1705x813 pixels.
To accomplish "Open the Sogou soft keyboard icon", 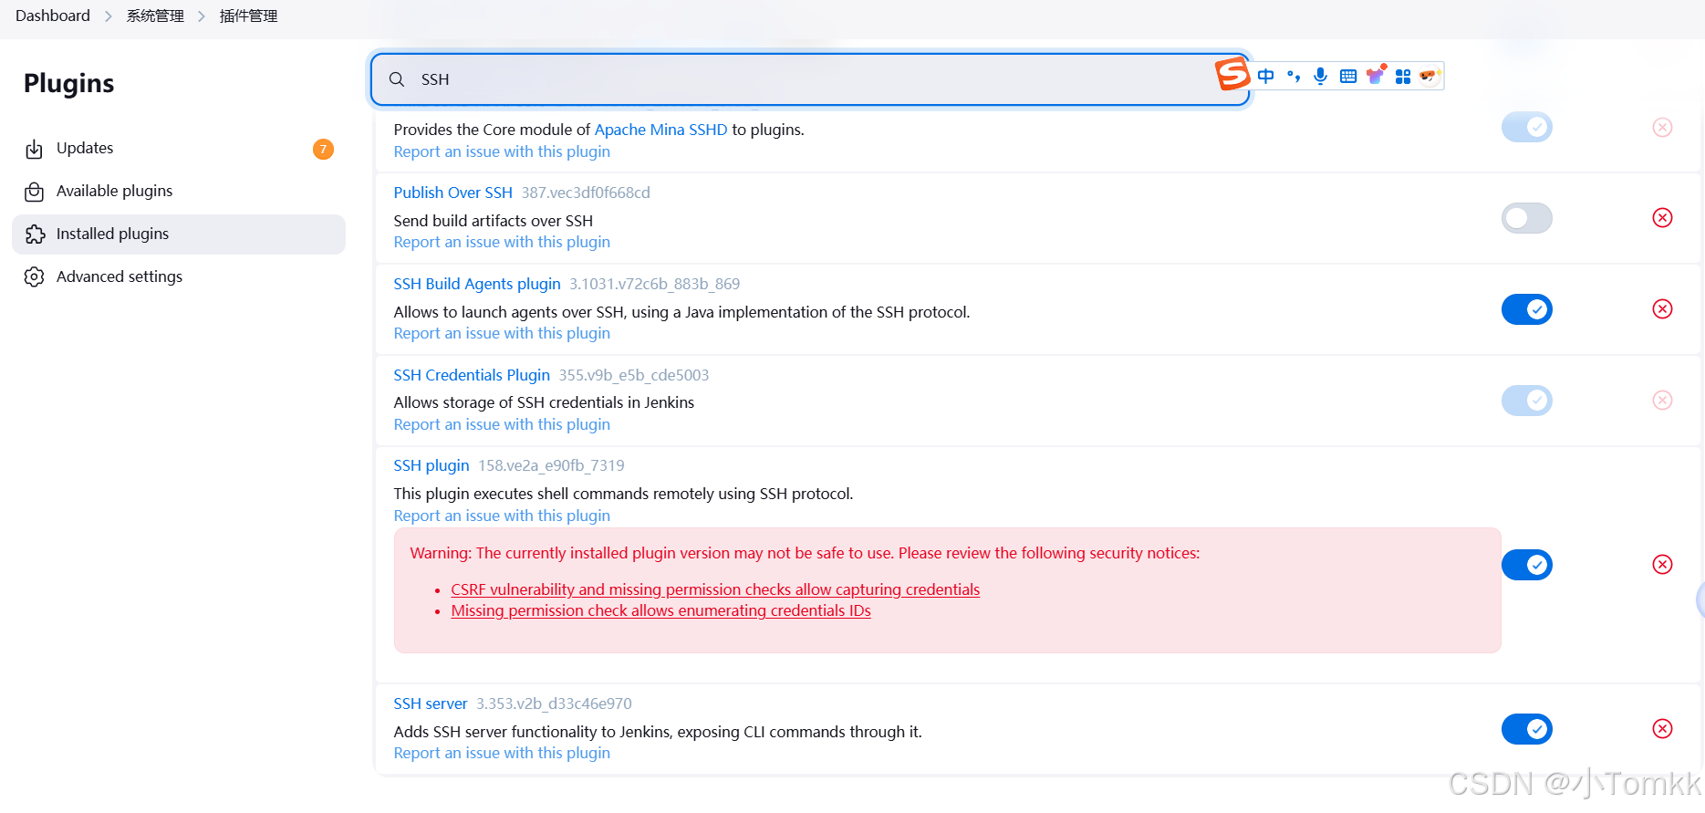I will [x=1348, y=76].
